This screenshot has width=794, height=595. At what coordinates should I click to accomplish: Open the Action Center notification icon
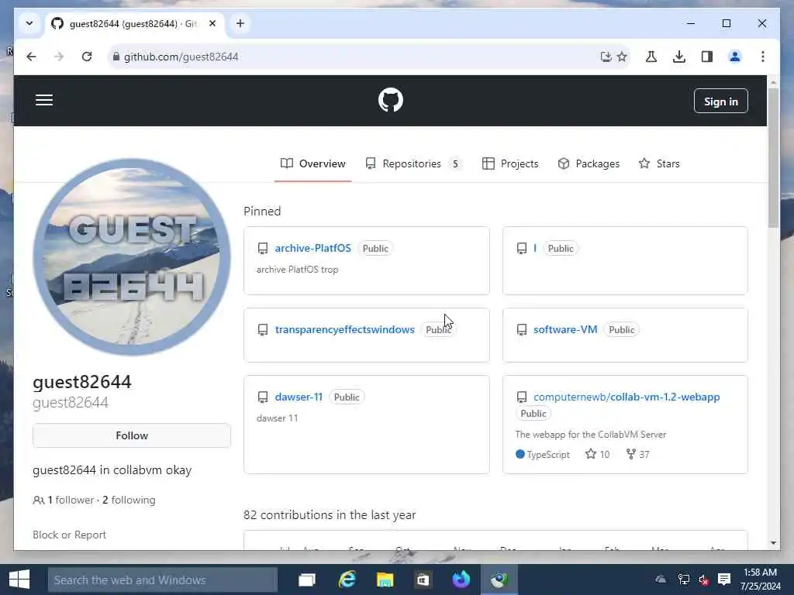724,580
